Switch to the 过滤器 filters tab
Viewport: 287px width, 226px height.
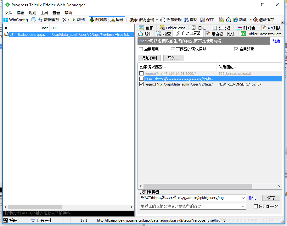222,28
